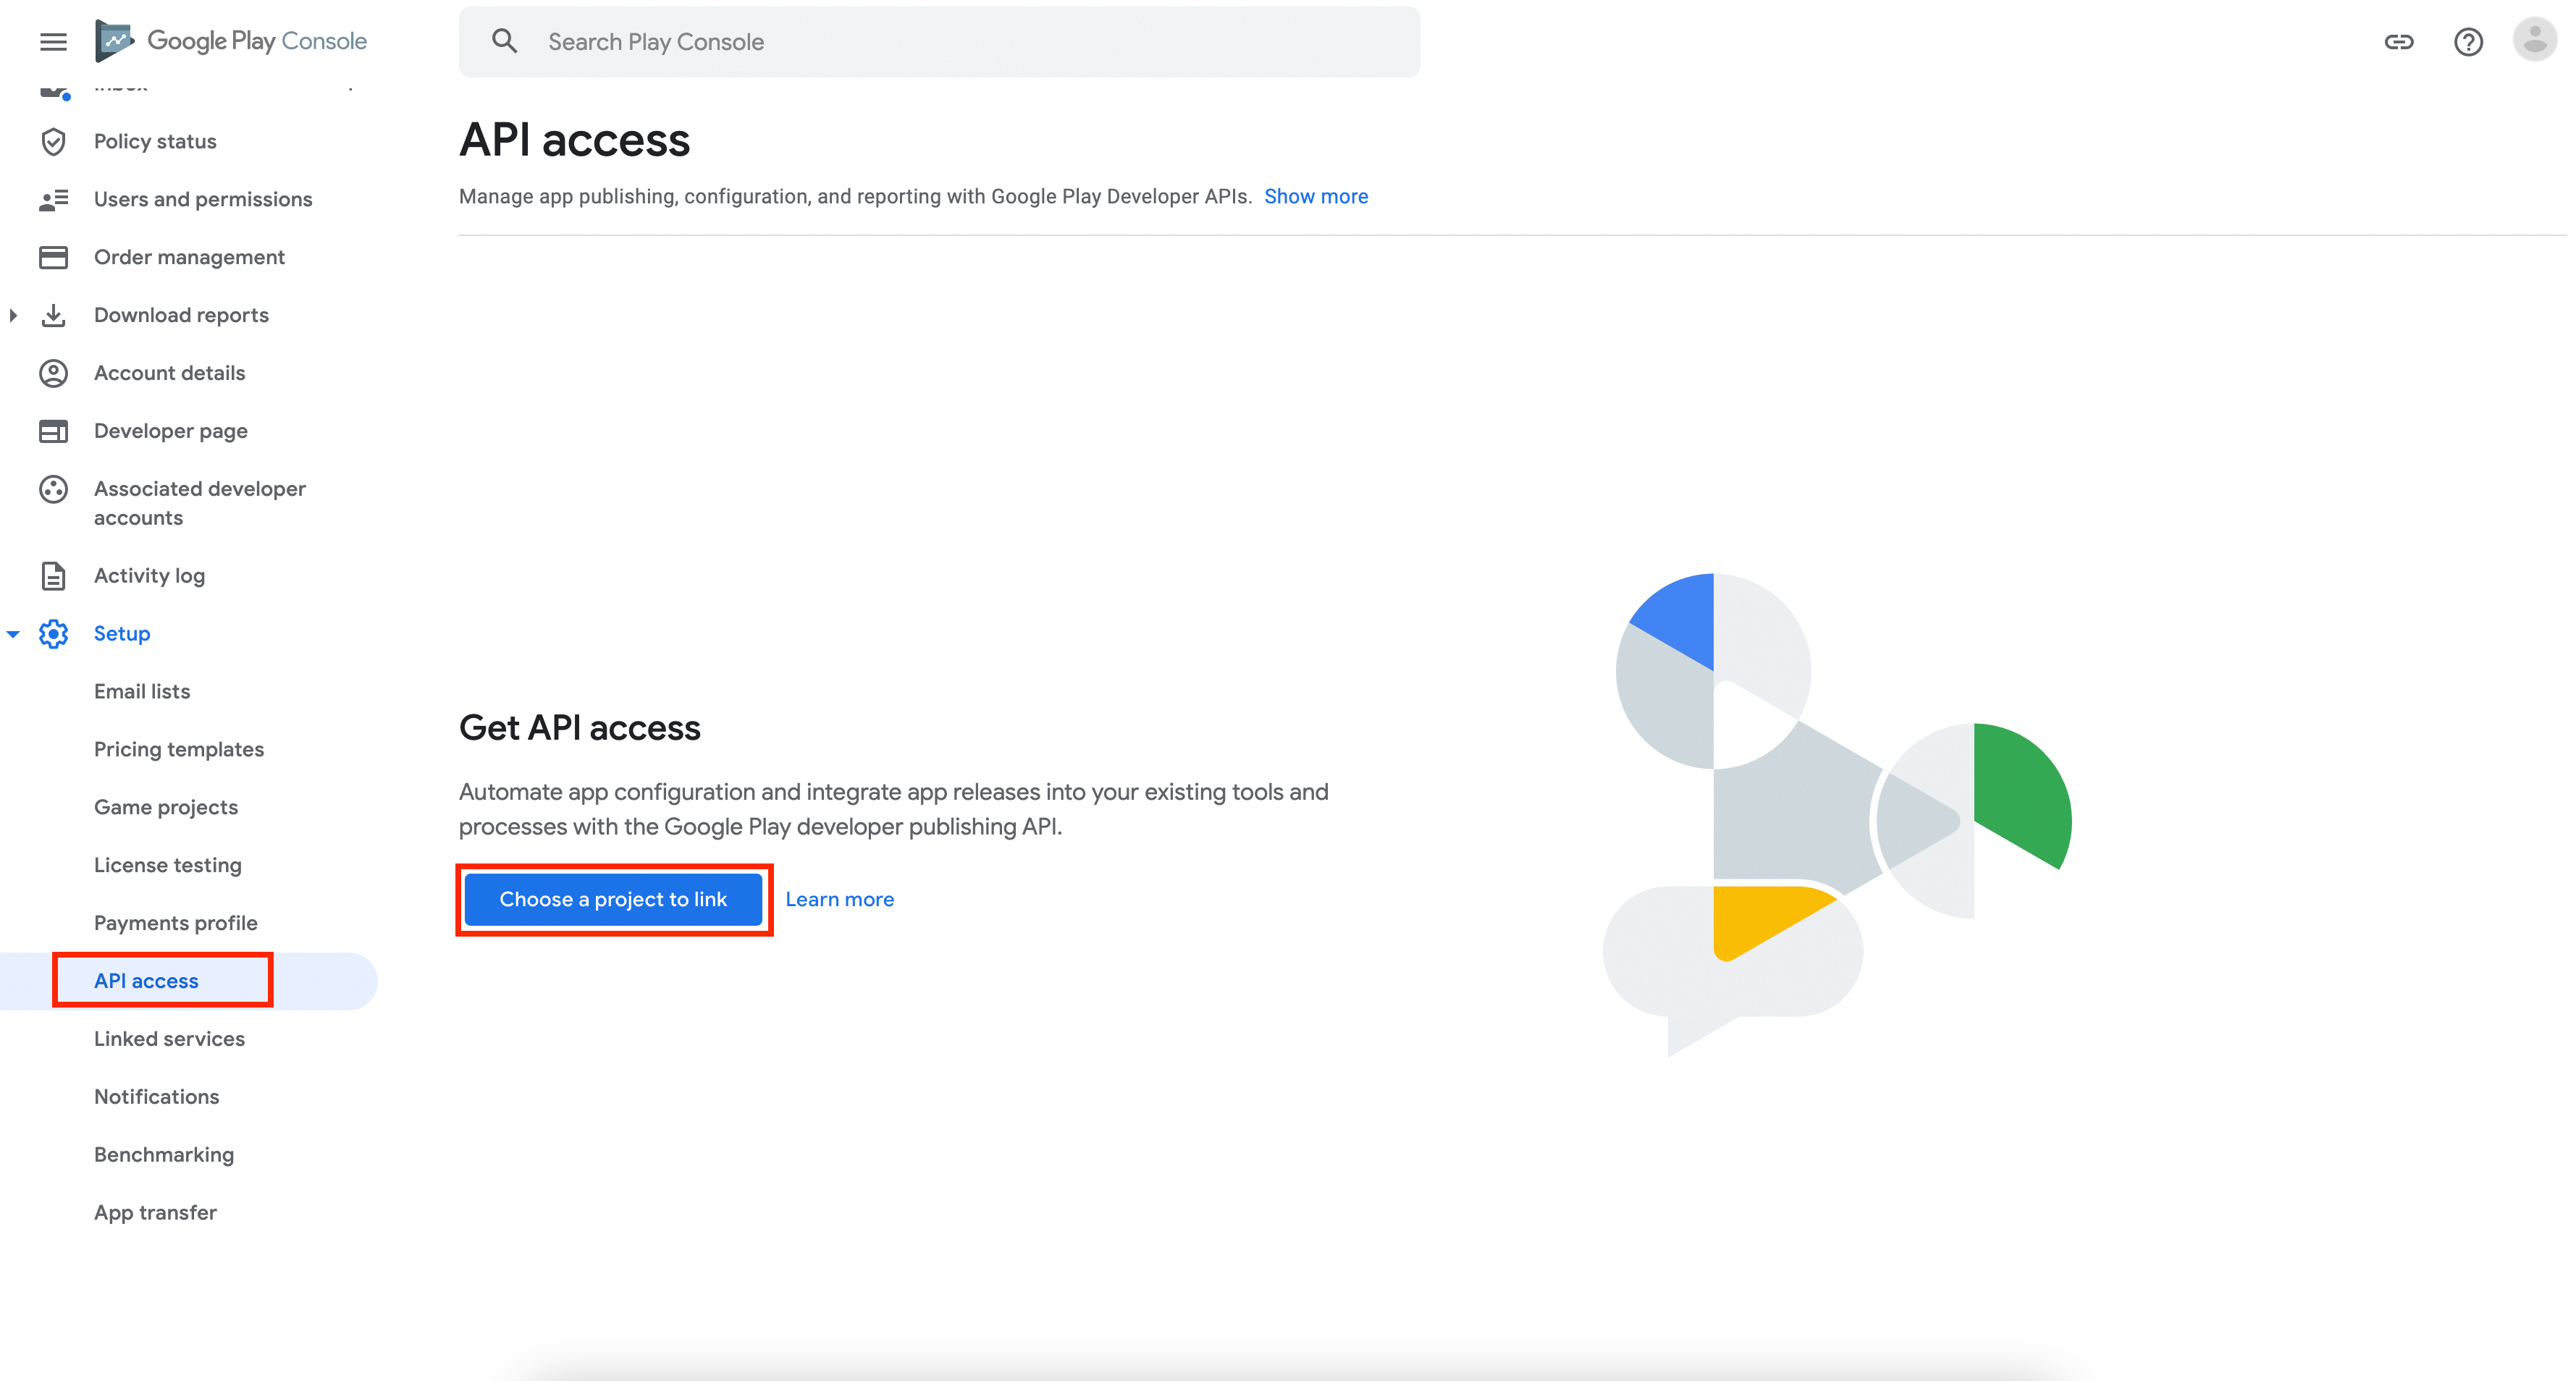Click the API access page heading
Viewport: 2576px width, 1381px height.
[574, 140]
